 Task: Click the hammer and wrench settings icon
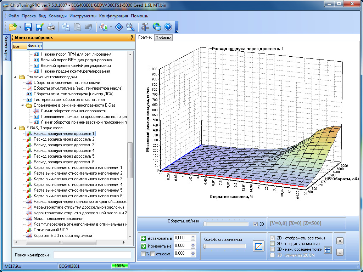145,27
